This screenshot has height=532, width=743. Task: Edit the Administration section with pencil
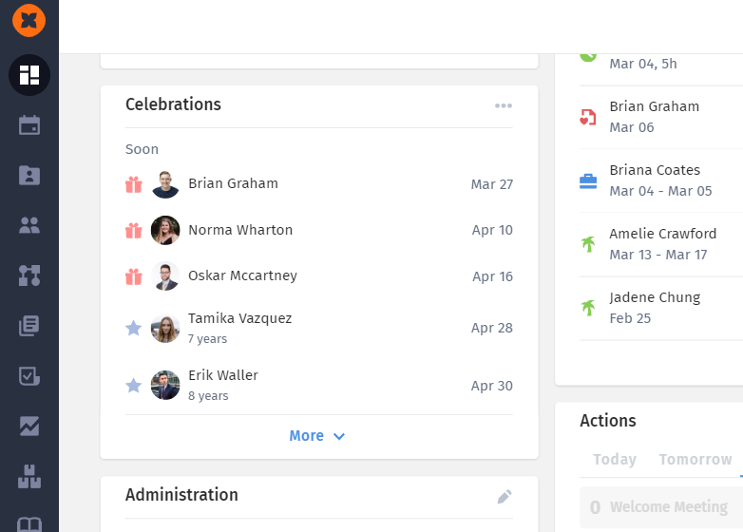tap(505, 497)
